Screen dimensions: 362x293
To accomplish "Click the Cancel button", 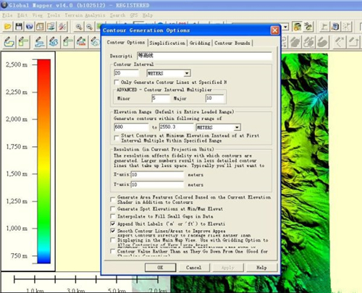I will (193, 268).
